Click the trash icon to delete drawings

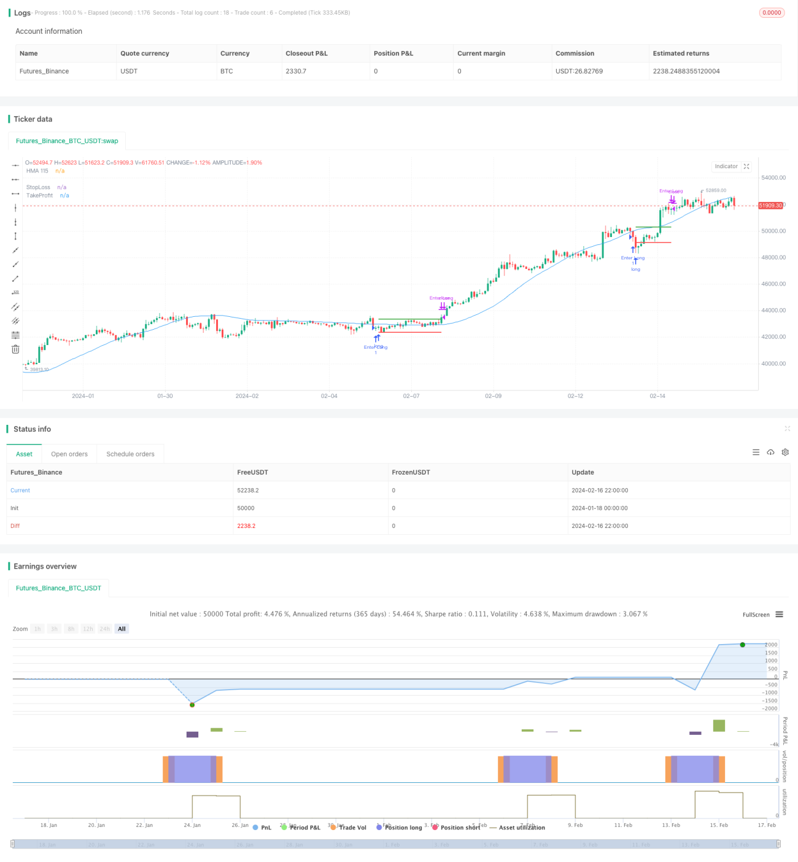point(15,349)
